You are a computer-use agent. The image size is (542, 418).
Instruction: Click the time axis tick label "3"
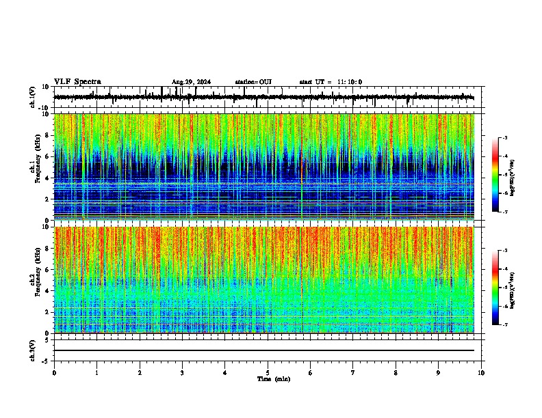tap(182, 373)
